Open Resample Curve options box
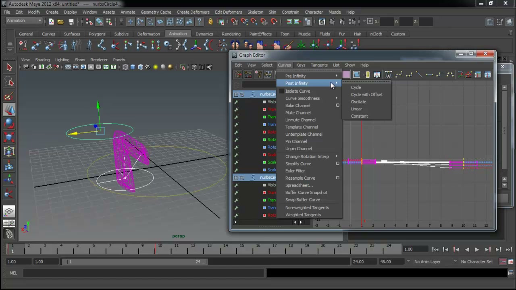 (x=337, y=178)
